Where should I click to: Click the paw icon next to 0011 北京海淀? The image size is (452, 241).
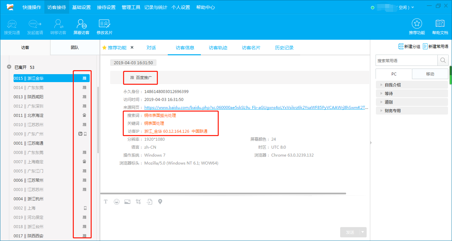pos(84,116)
